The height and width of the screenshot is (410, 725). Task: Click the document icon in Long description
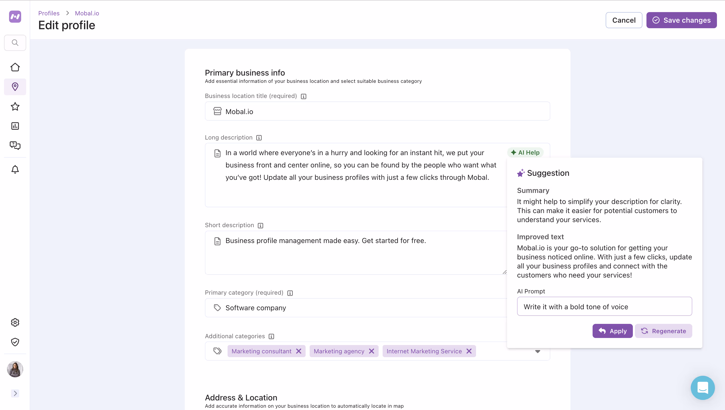point(217,153)
